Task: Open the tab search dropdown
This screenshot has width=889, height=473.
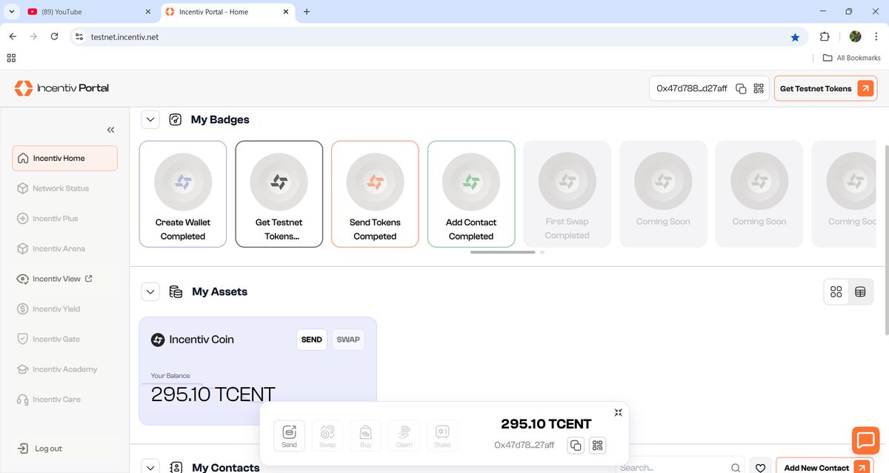Action: [11, 12]
